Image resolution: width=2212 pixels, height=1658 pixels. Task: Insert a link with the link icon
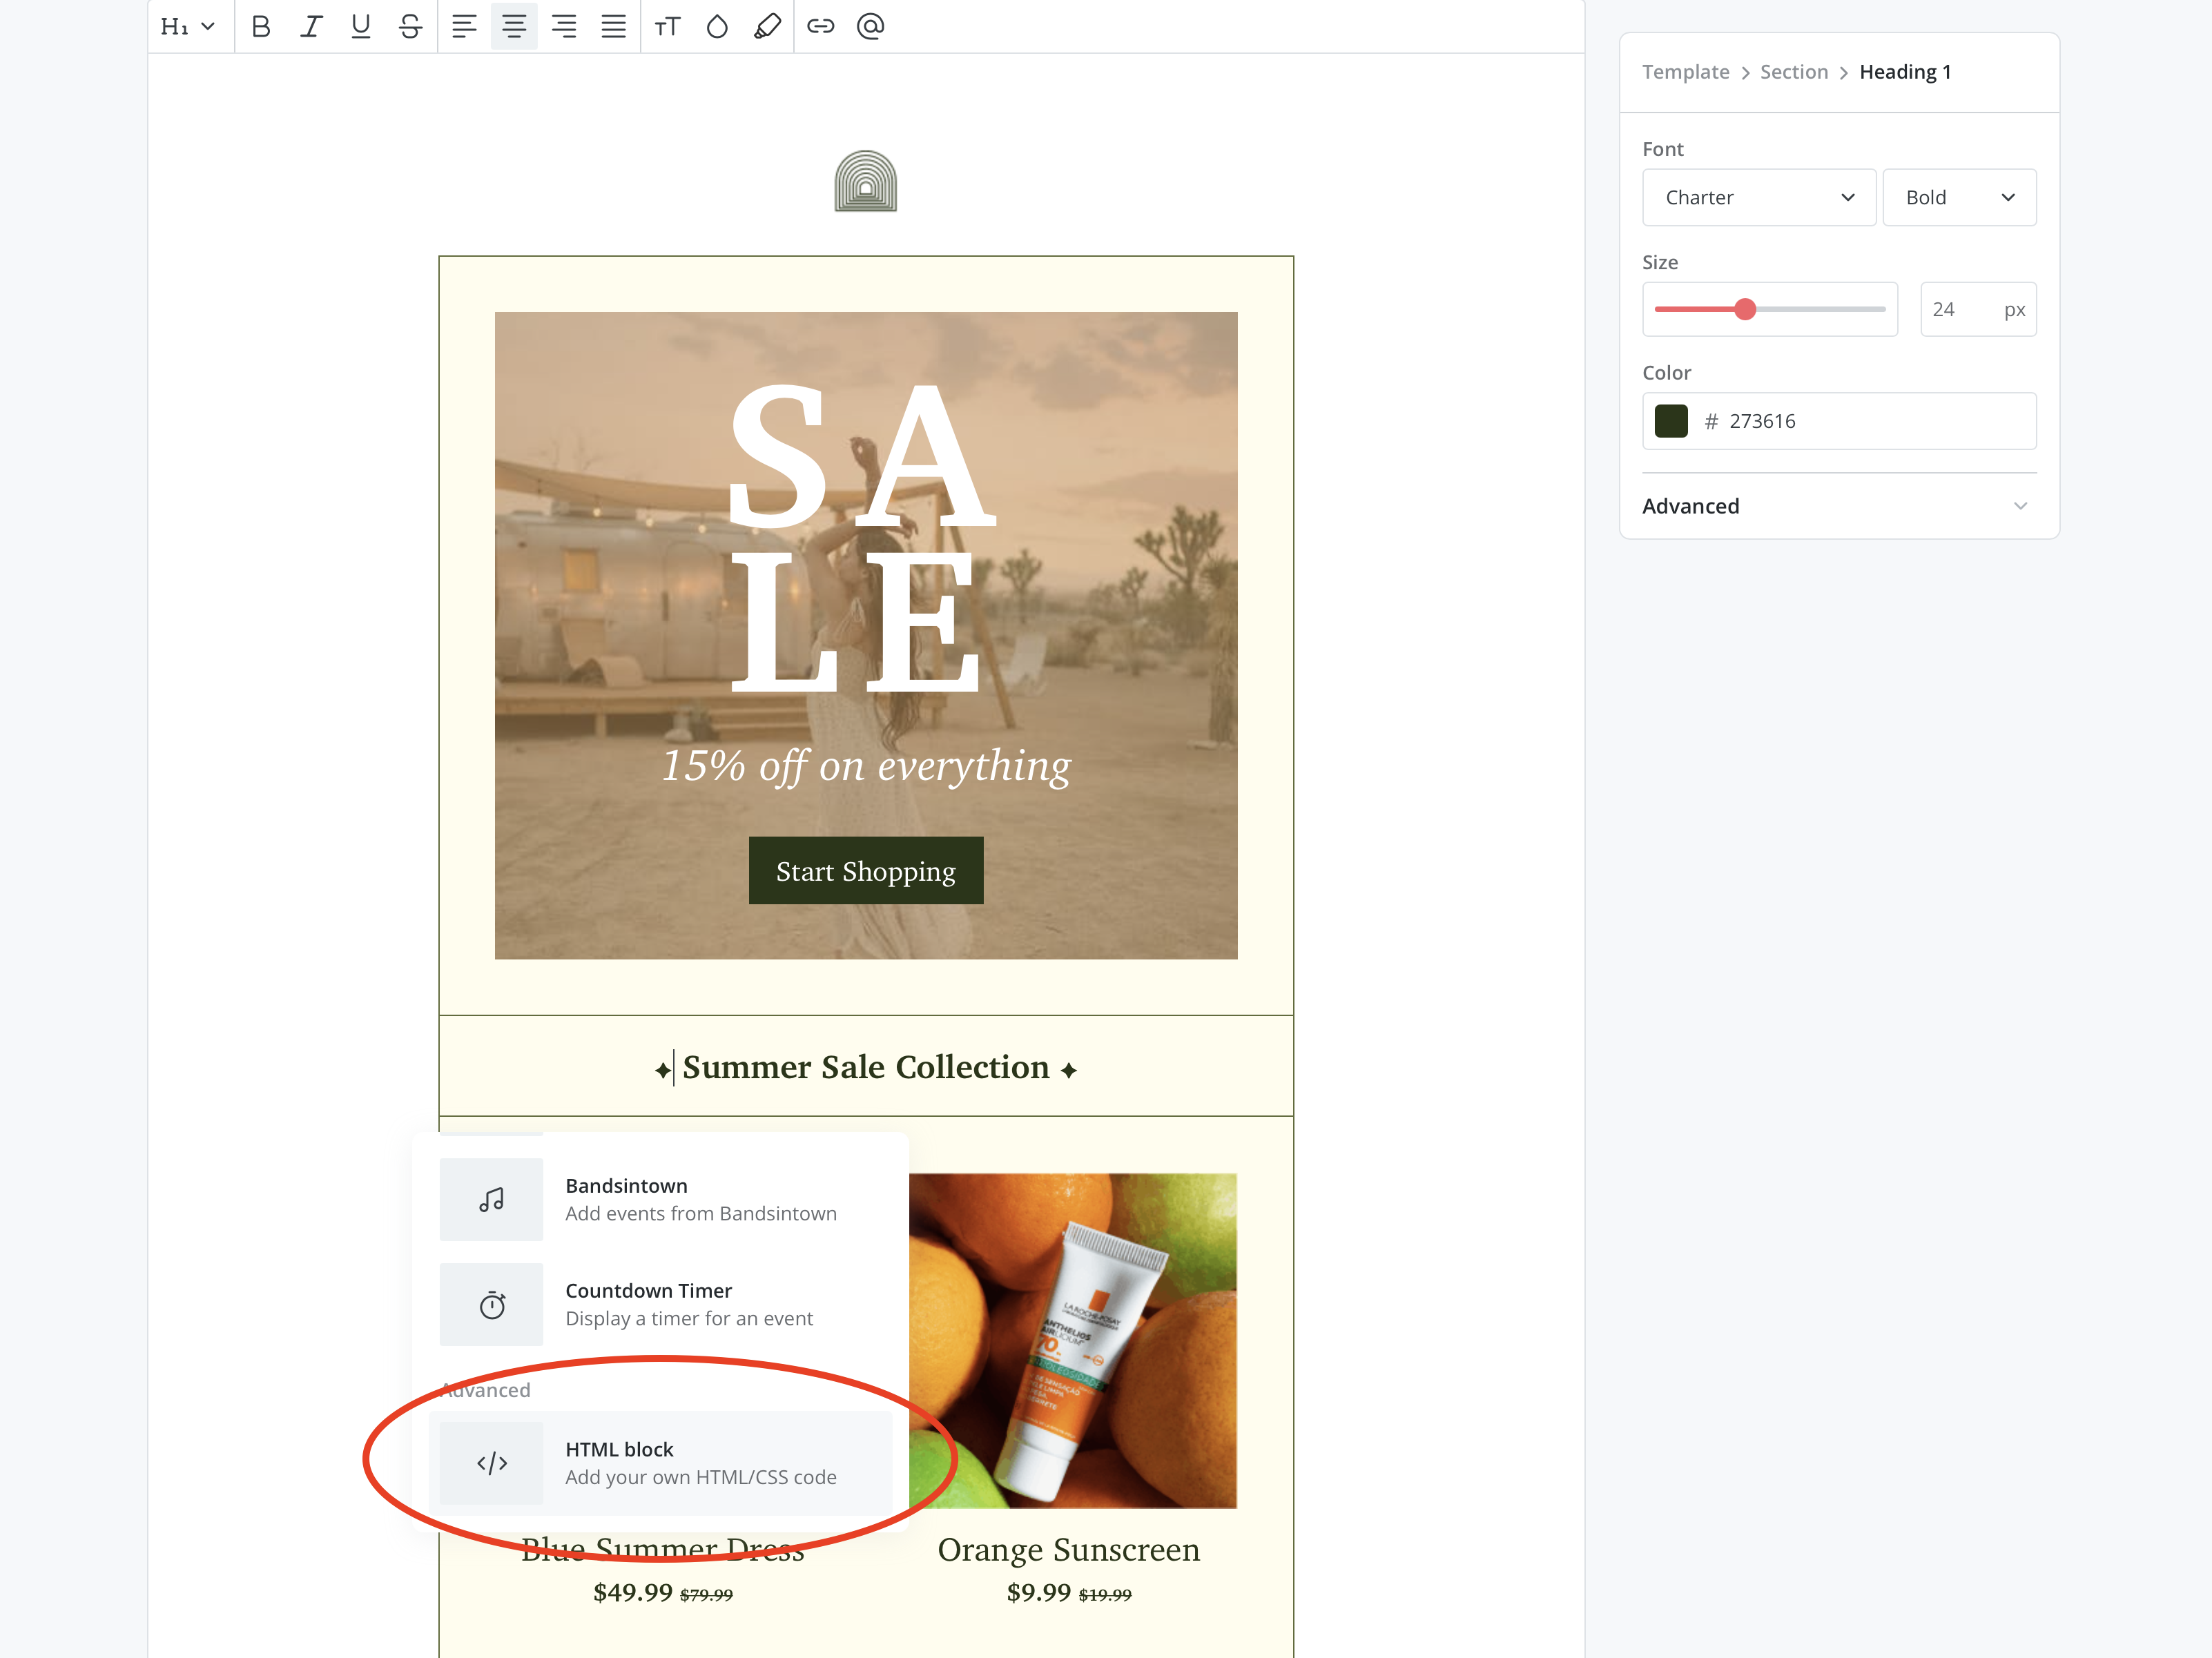[x=820, y=27]
